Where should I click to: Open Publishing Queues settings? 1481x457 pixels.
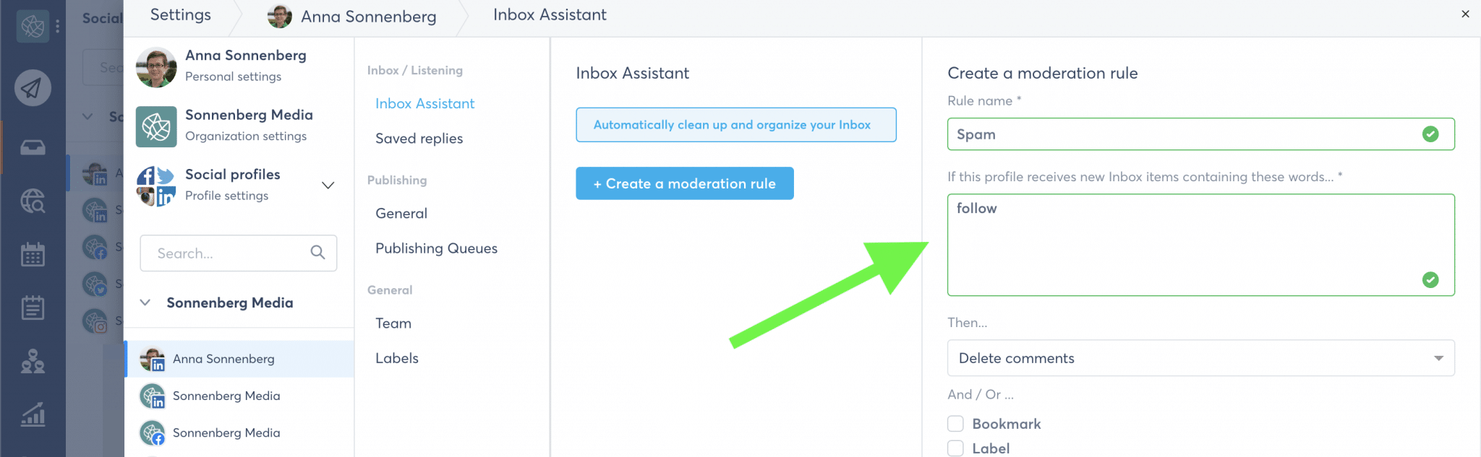point(436,248)
